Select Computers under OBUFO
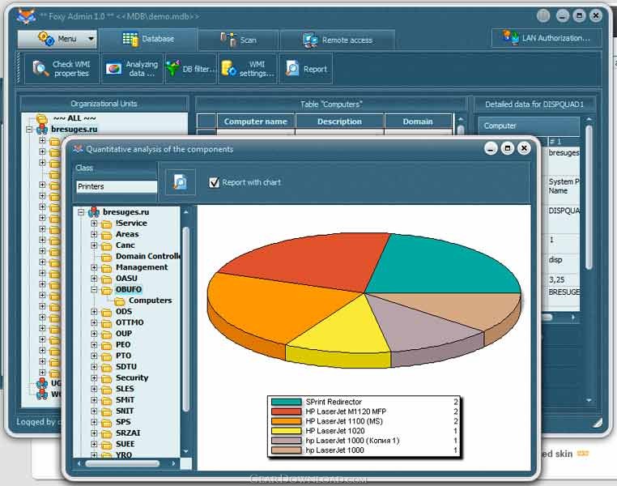This screenshot has height=486, width=617. 150,301
